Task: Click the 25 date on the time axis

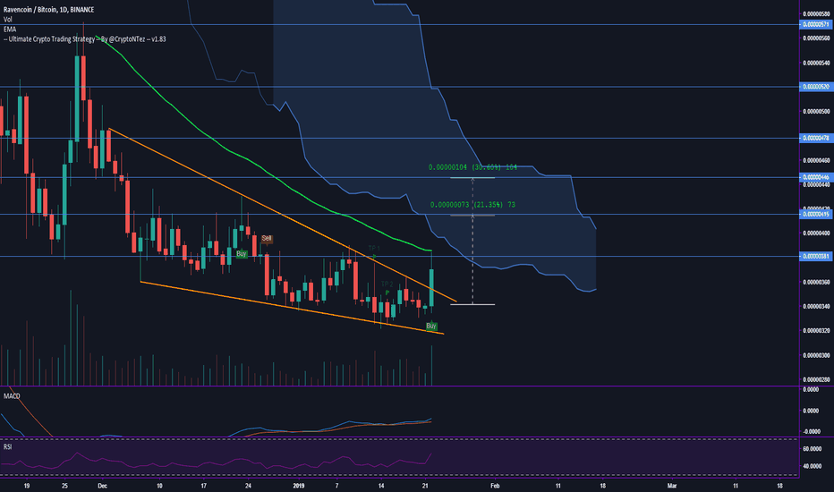Action: (64, 486)
